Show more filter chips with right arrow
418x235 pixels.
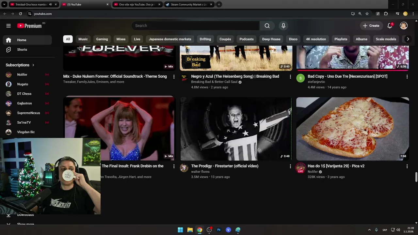click(x=408, y=39)
